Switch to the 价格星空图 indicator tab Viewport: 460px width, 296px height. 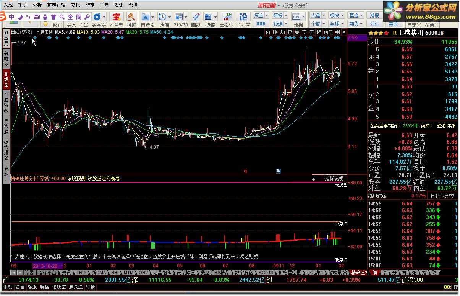(290, 273)
